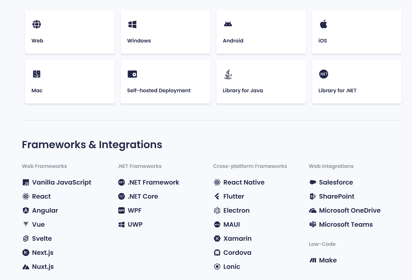The width and height of the screenshot is (412, 280).
Task: Click the .NET Core circle icon
Action: click(x=121, y=197)
